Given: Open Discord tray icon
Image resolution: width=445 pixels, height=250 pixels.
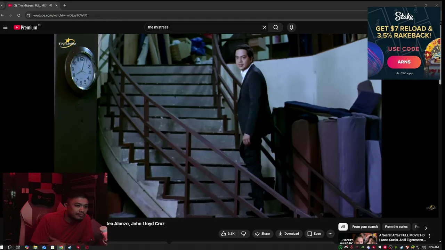Looking at the screenshot, I should (346, 247).
